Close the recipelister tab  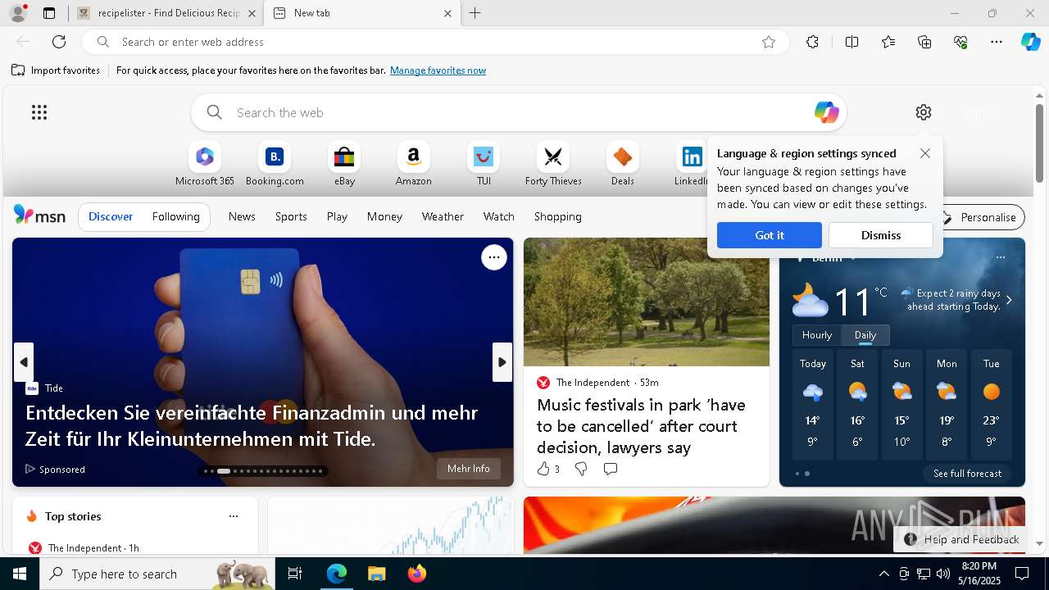(x=252, y=13)
